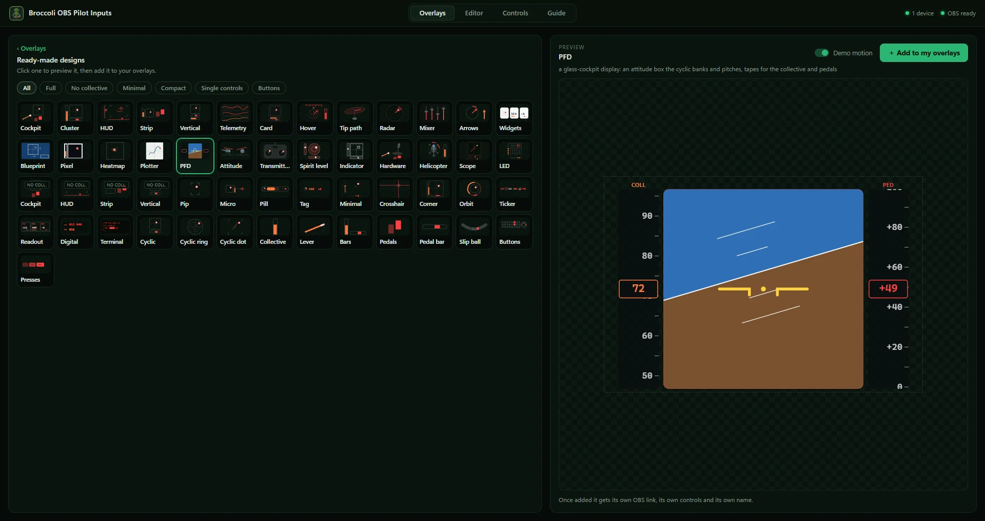
Task: Pick the Spirit level design
Action: coord(314,156)
